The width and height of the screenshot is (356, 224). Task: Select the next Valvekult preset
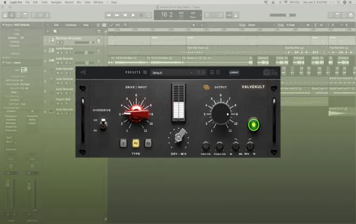203,72
